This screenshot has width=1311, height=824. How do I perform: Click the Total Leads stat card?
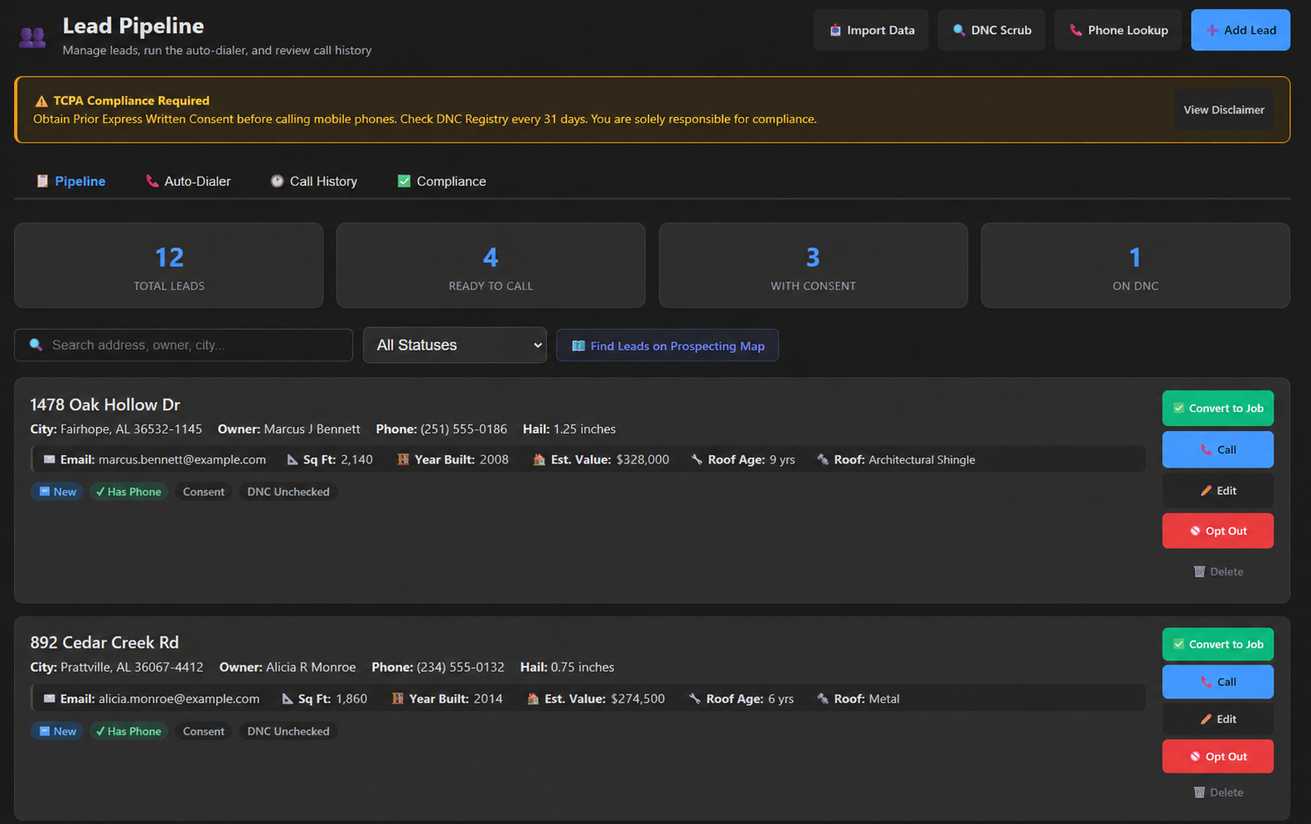coord(169,265)
